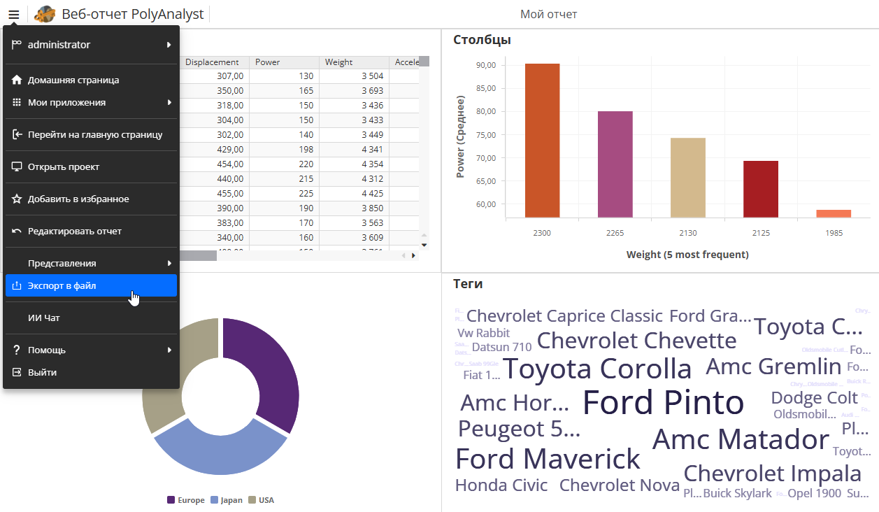Viewport: 879px width, 512px height.
Task: Click the Buick Skylark tag
Action: click(x=737, y=494)
